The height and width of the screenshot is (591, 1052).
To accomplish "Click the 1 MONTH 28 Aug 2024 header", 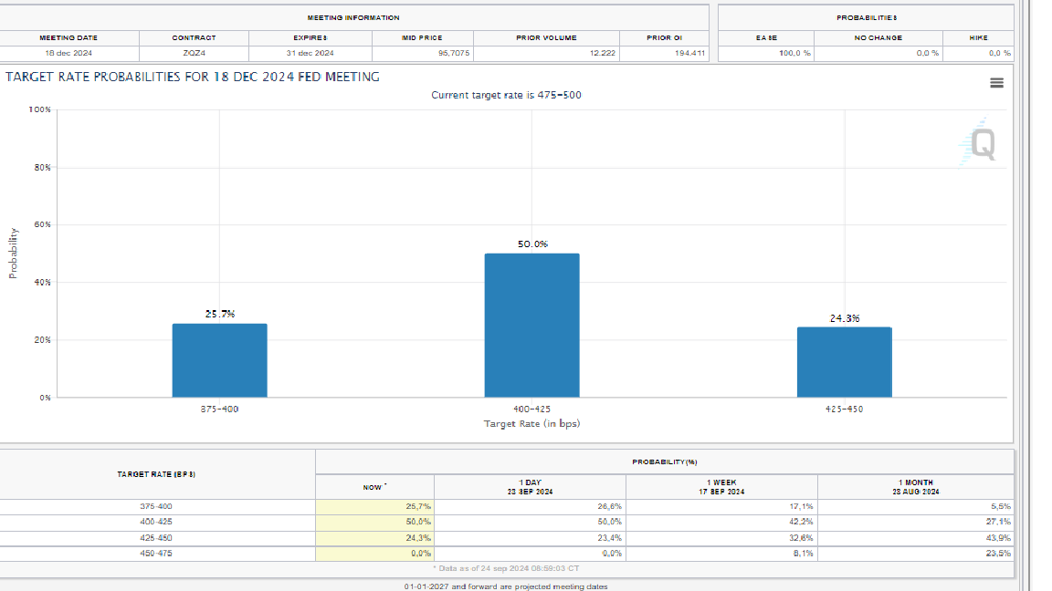I will click(914, 487).
